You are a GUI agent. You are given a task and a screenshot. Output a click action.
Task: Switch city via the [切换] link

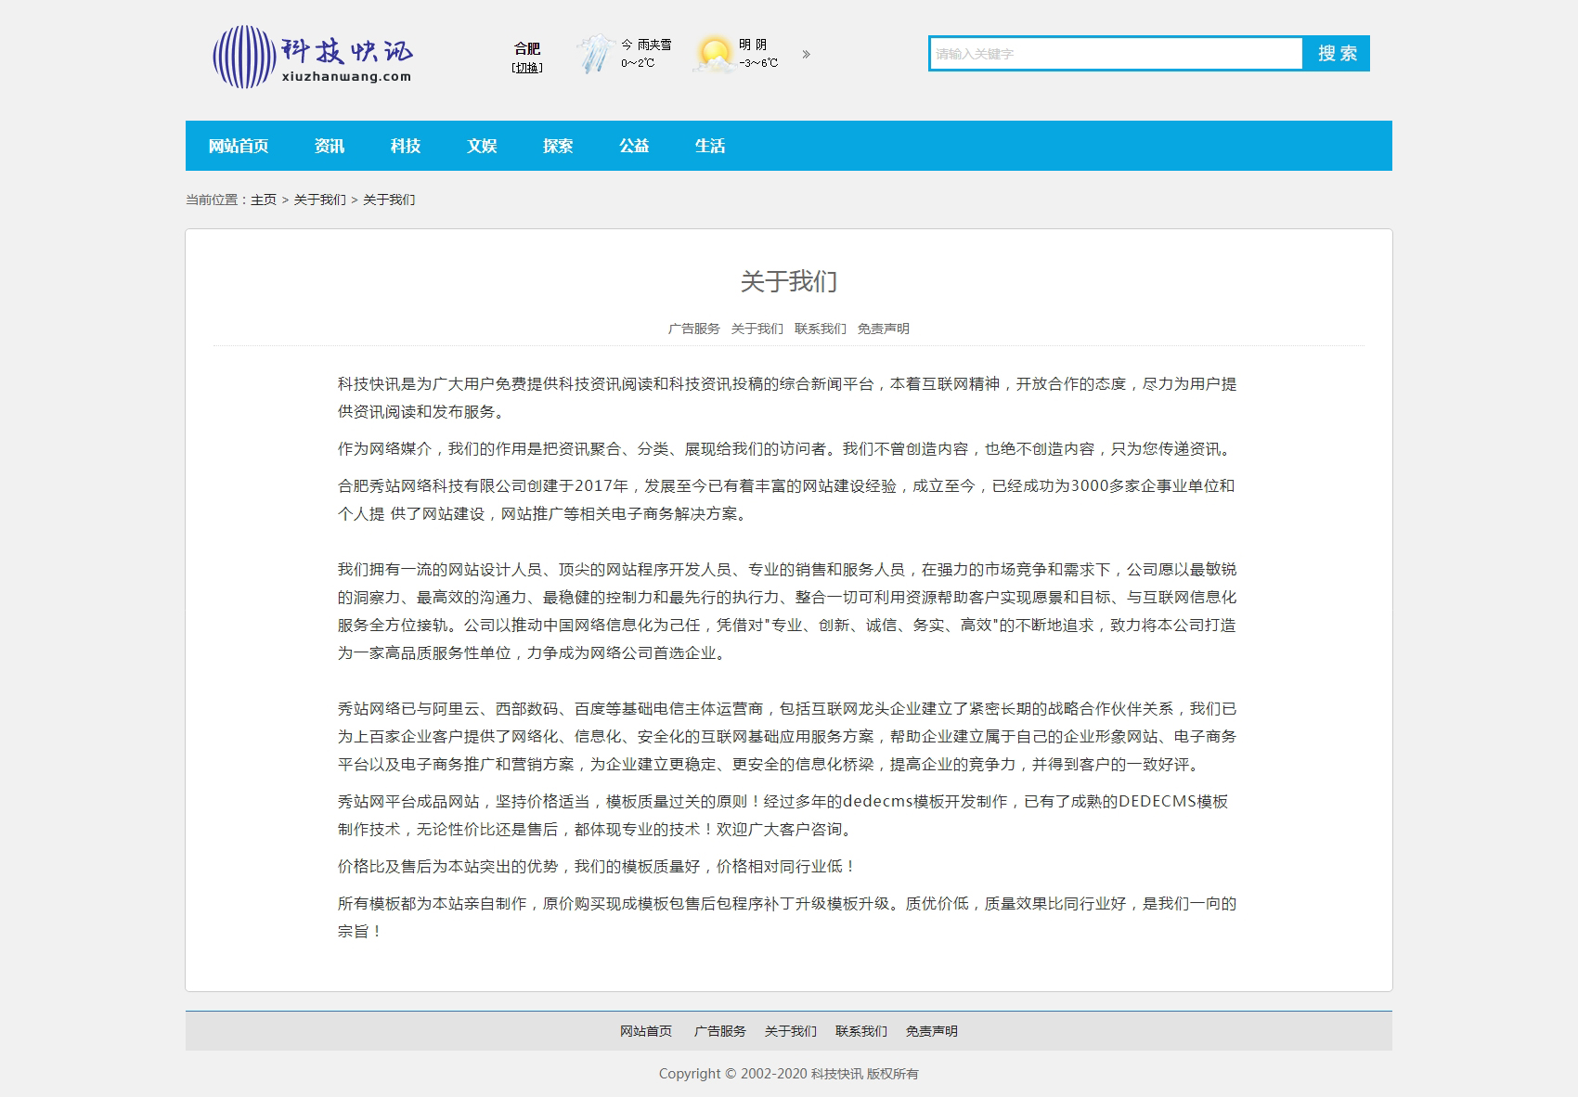tap(527, 68)
